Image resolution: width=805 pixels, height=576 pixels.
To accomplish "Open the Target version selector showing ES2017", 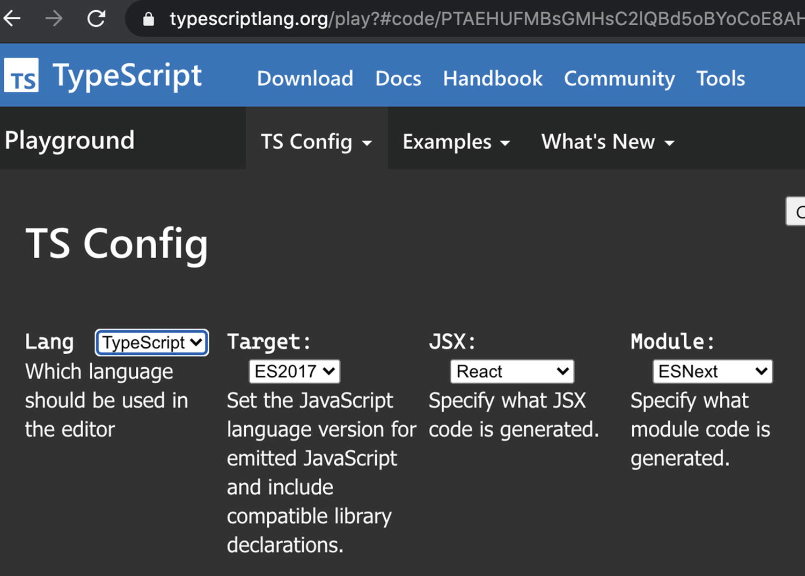I will pyautogui.click(x=294, y=371).
